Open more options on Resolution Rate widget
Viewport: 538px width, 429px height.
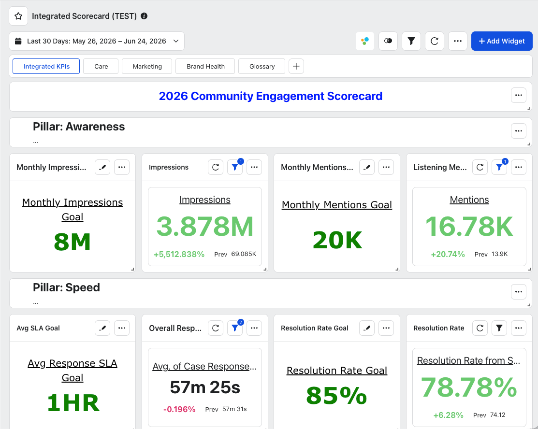(x=519, y=328)
